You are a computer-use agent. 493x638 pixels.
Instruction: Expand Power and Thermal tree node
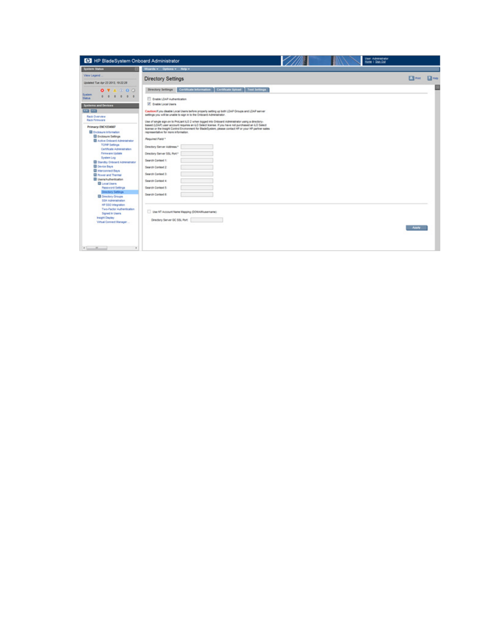pos(95,175)
